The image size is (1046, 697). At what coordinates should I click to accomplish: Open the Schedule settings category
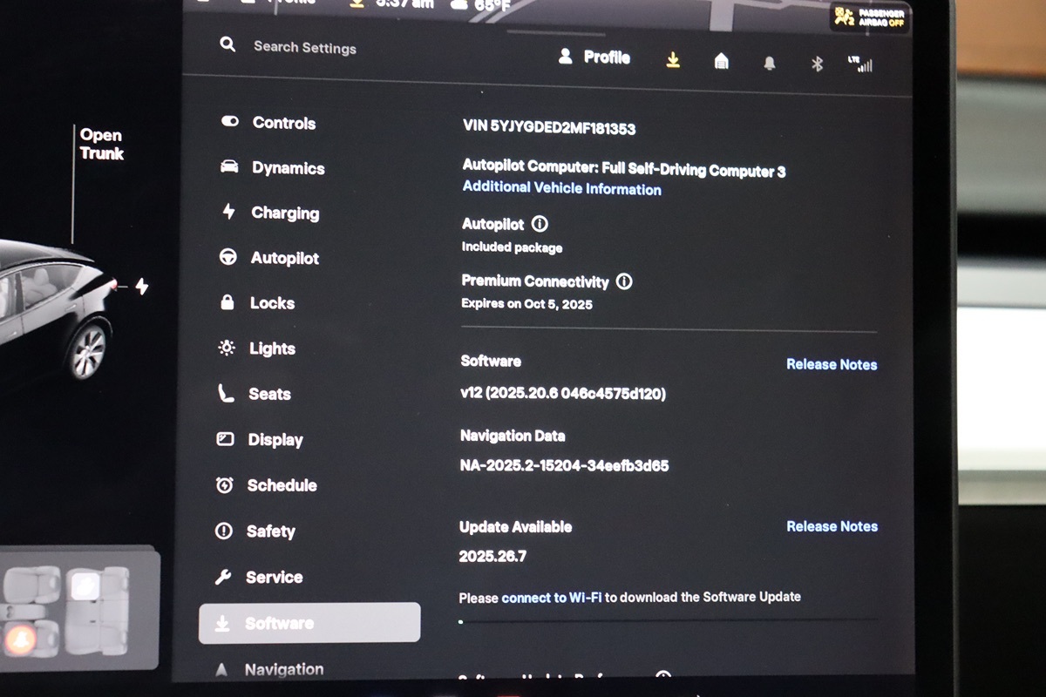pyautogui.click(x=267, y=485)
